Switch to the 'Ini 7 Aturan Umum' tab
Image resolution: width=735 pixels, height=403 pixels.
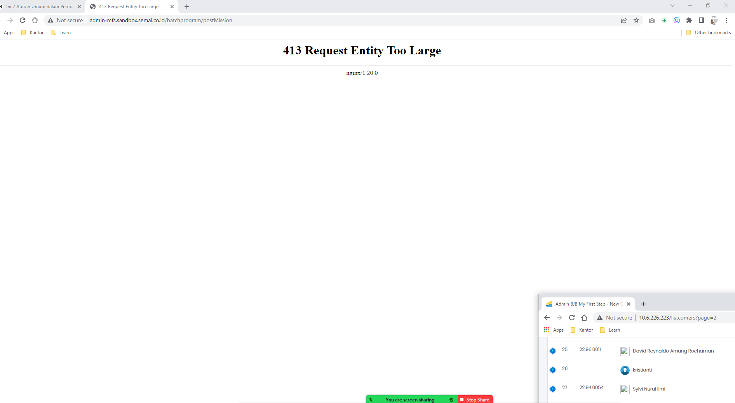tap(39, 7)
